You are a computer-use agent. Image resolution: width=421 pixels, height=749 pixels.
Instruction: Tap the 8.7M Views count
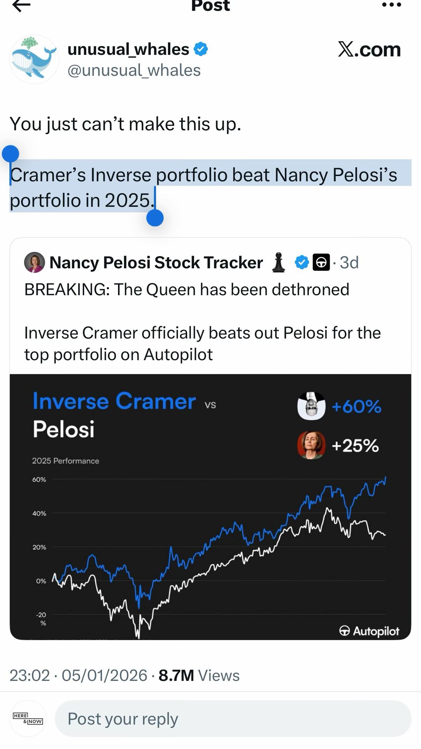point(199,675)
